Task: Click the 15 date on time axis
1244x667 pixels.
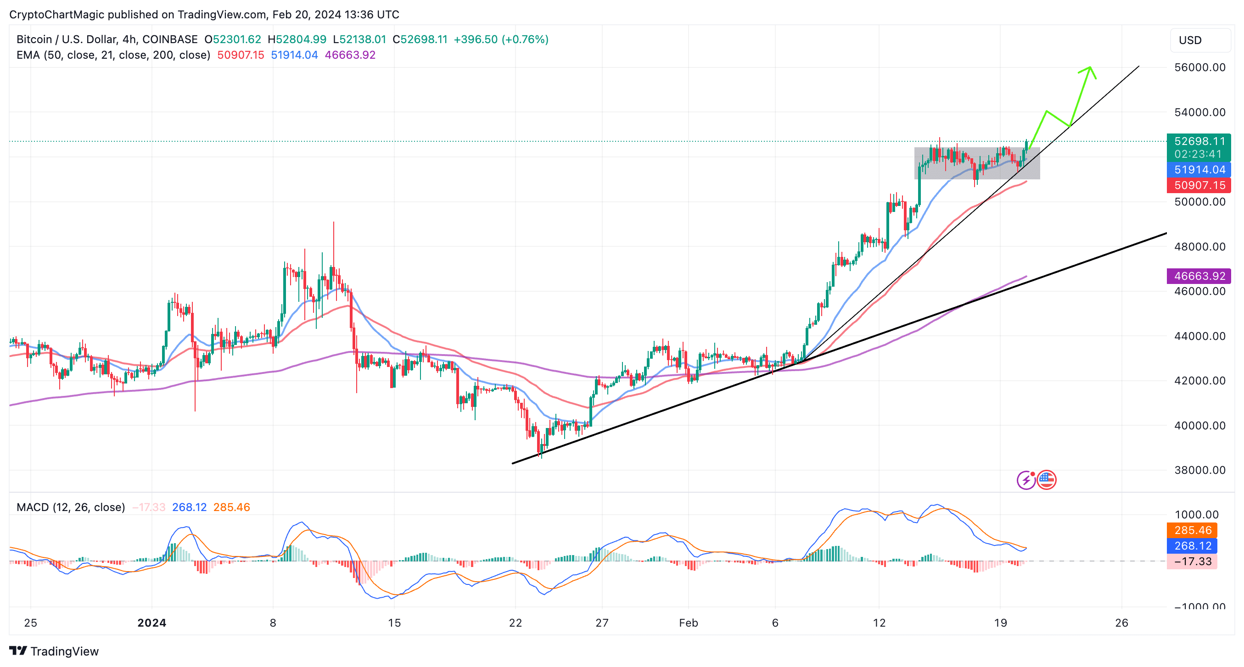Action: pyautogui.click(x=394, y=623)
